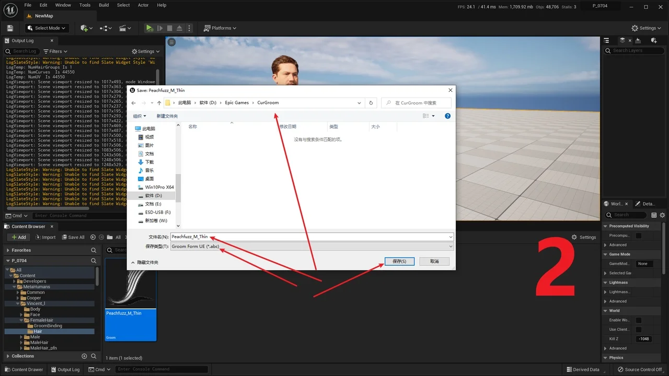Image resolution: width=669 pixels, height=376 pixels.
Task: Click the Up directory arrow in save dialog
Action: tap(159, 103)
